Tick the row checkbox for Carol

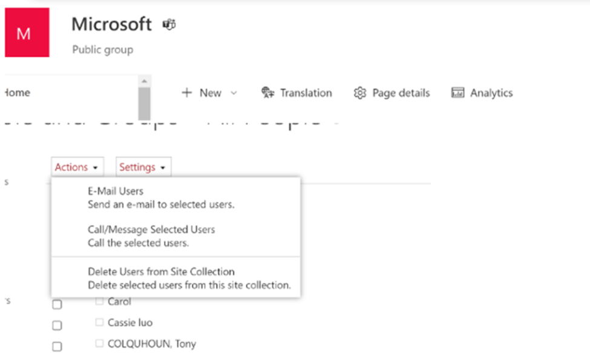click(x=57, y=304)
